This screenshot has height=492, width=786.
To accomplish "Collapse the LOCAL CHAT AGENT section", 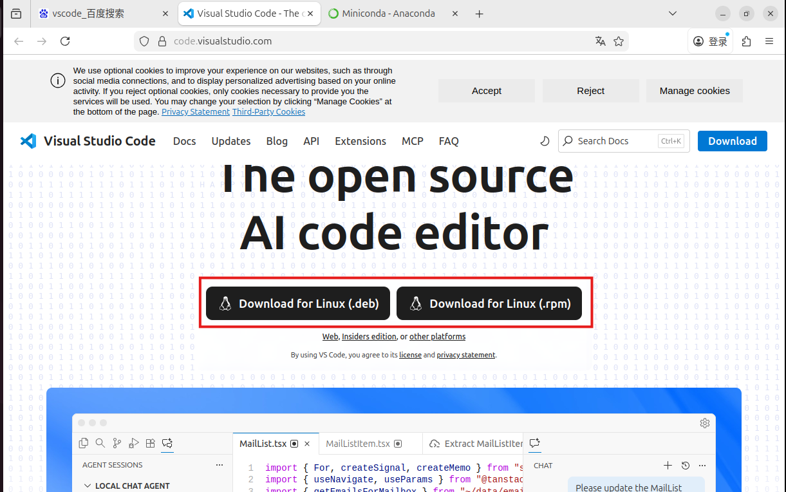I will click(x=88, y=486).
